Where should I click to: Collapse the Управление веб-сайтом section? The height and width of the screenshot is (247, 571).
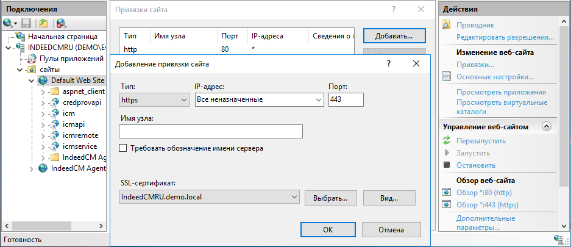546,127
